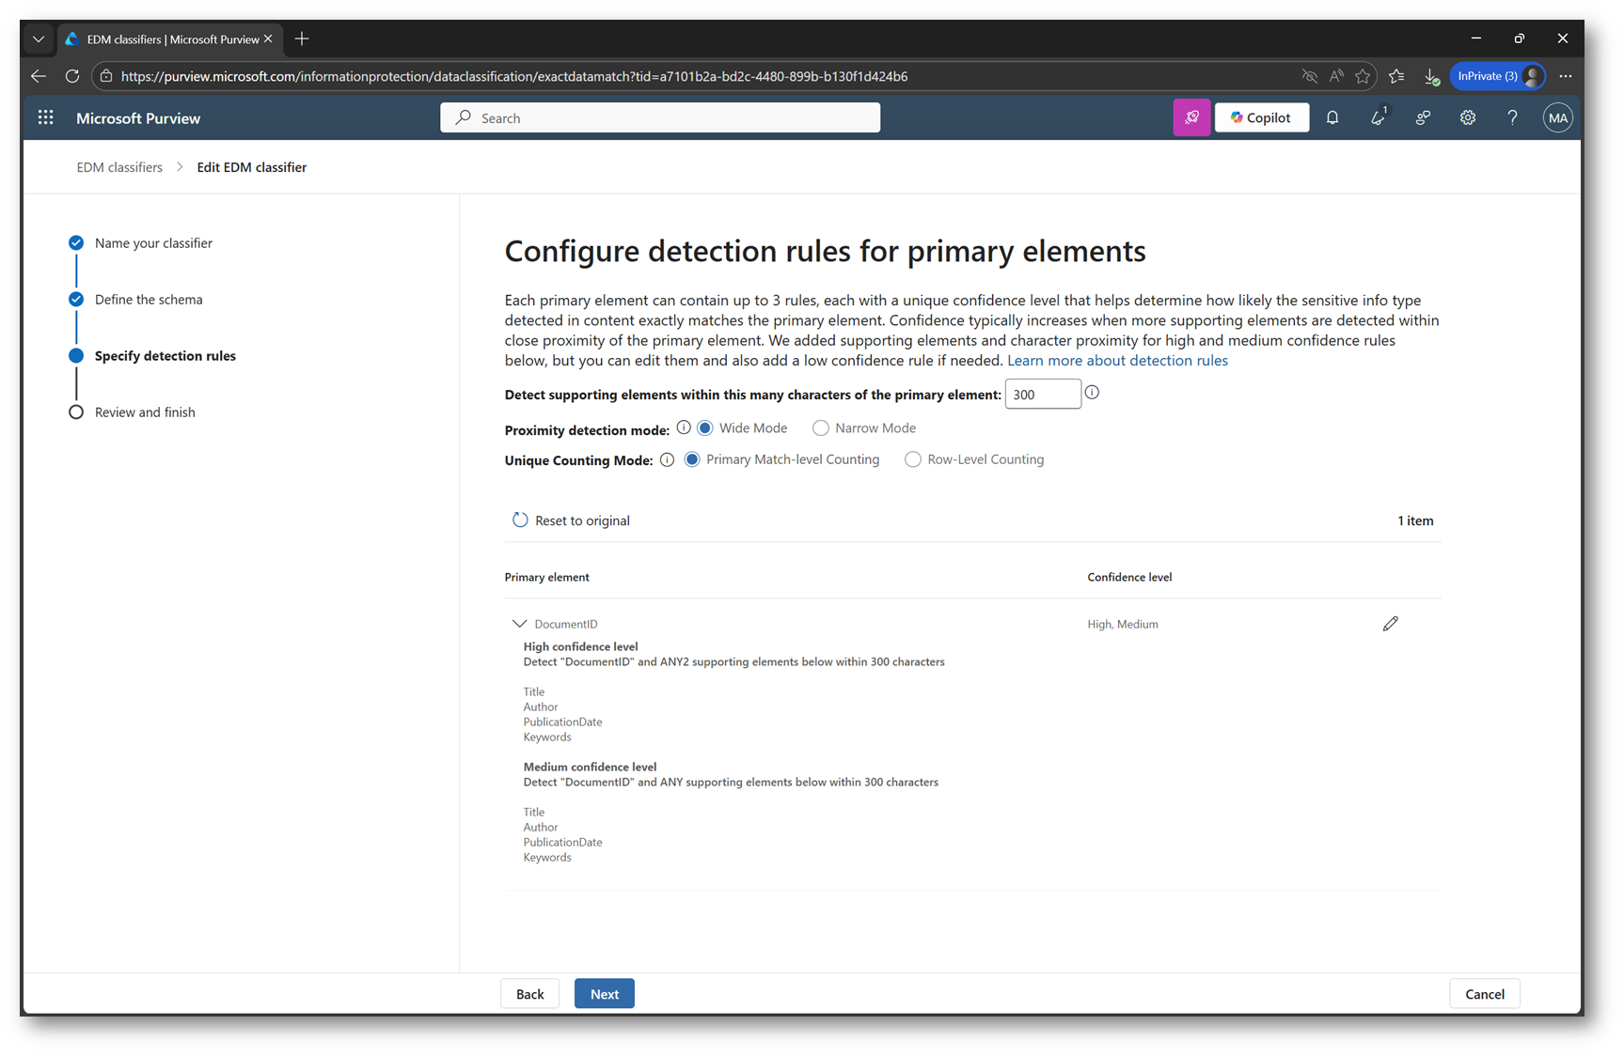Open the MA account menu
Viewport: 1624px width, 1056px height.
coord(1557,117)
